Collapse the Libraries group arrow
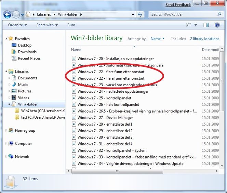 [x=6, y=72]
